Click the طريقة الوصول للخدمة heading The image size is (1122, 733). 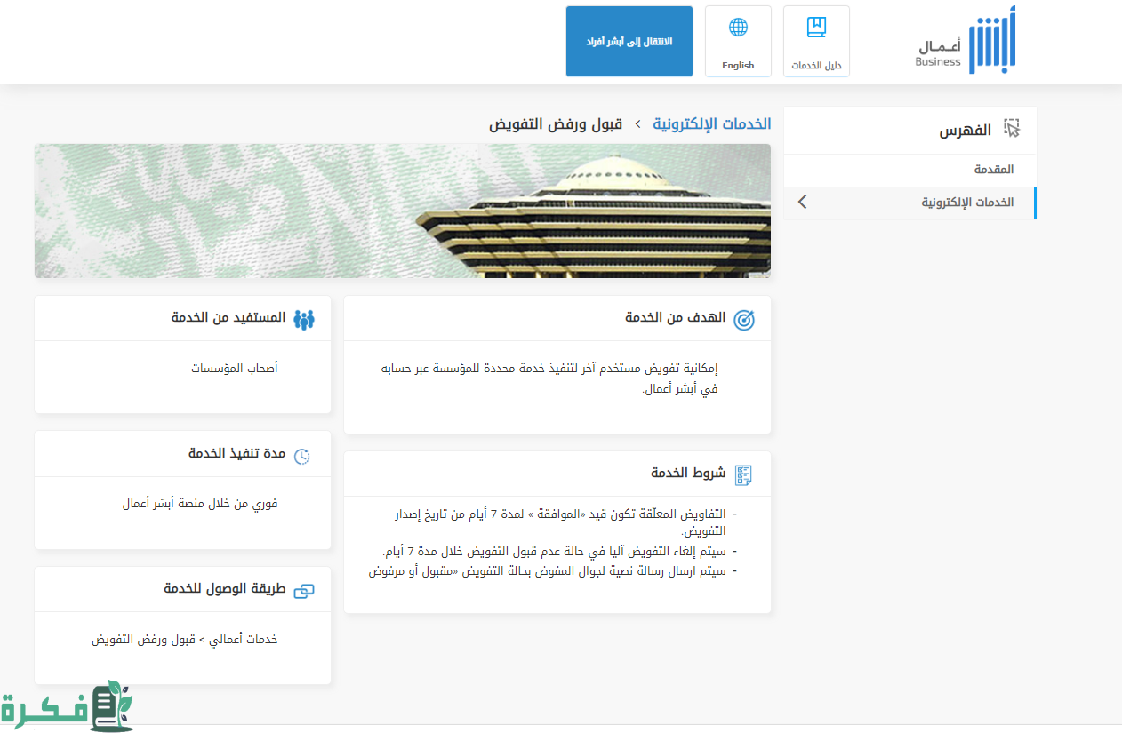tap(225, 588)
